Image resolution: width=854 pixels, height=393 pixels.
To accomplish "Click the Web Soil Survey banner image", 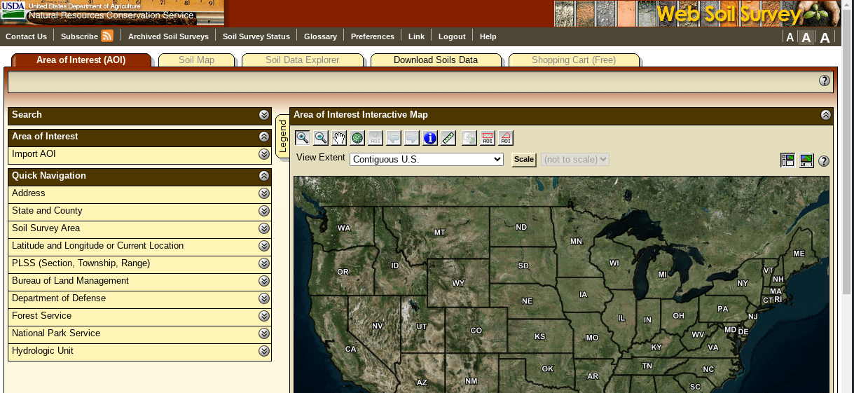I will point(697,13).
